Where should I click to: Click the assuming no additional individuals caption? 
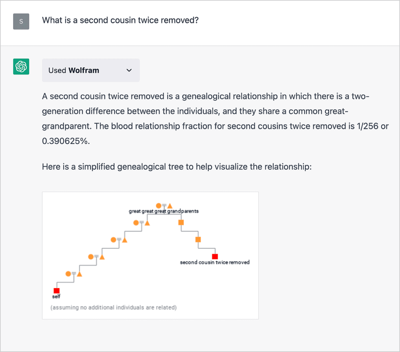pos(114,307)
